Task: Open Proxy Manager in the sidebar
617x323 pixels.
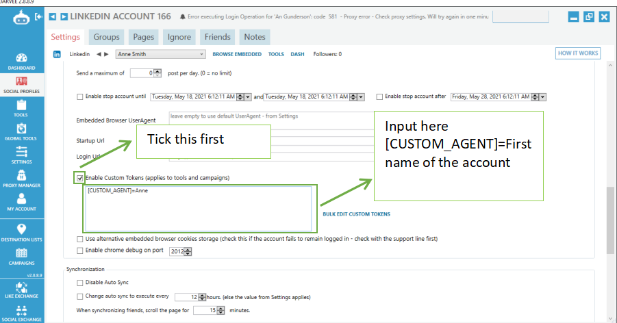Action: point(21,179)
